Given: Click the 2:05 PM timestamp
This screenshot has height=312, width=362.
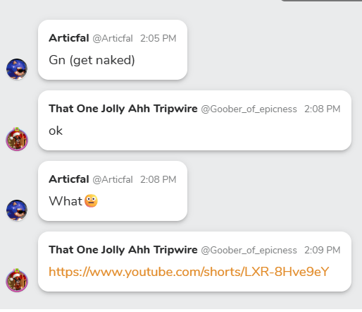Looking at the screenshot, I should [158, 38].
